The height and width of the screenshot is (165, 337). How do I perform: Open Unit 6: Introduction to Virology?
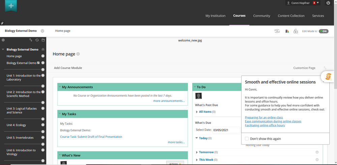21,152
